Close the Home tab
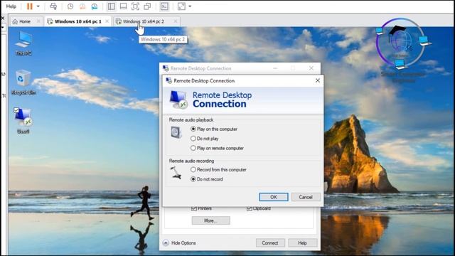The width and height of the screenshot is (455, 256). (38, 21)
